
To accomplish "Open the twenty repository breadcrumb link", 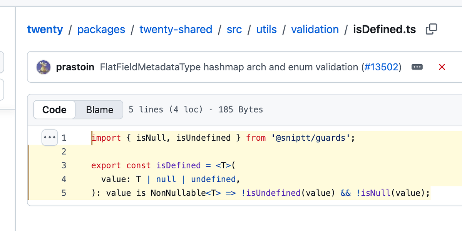I will tap(45, 30).
